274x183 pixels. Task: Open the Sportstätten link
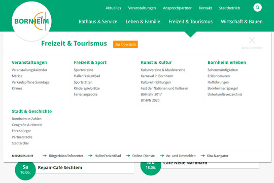[83, 82]
